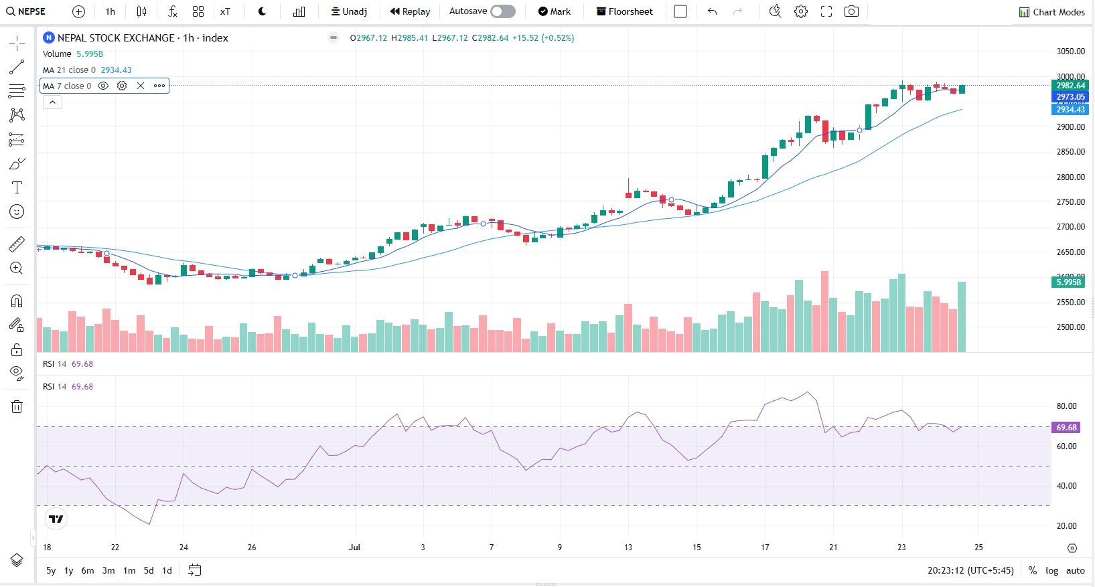Image resolution: width=1095 pixels, height=587 pixels.
Task: Toggle stay in drawing mode
Action: (x=17, y=325)
